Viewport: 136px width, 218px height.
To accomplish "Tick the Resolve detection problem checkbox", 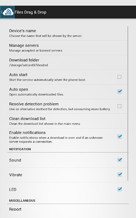I will tap(119, 106).
